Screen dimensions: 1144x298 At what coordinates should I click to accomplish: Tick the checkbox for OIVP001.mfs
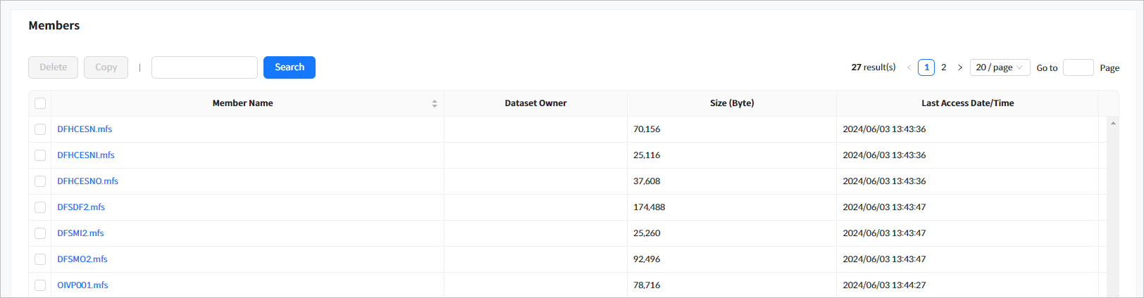tap(40, 285)
